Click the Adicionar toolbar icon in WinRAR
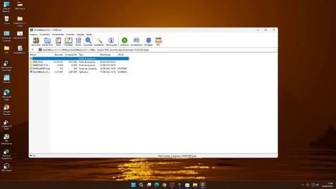 36,41
